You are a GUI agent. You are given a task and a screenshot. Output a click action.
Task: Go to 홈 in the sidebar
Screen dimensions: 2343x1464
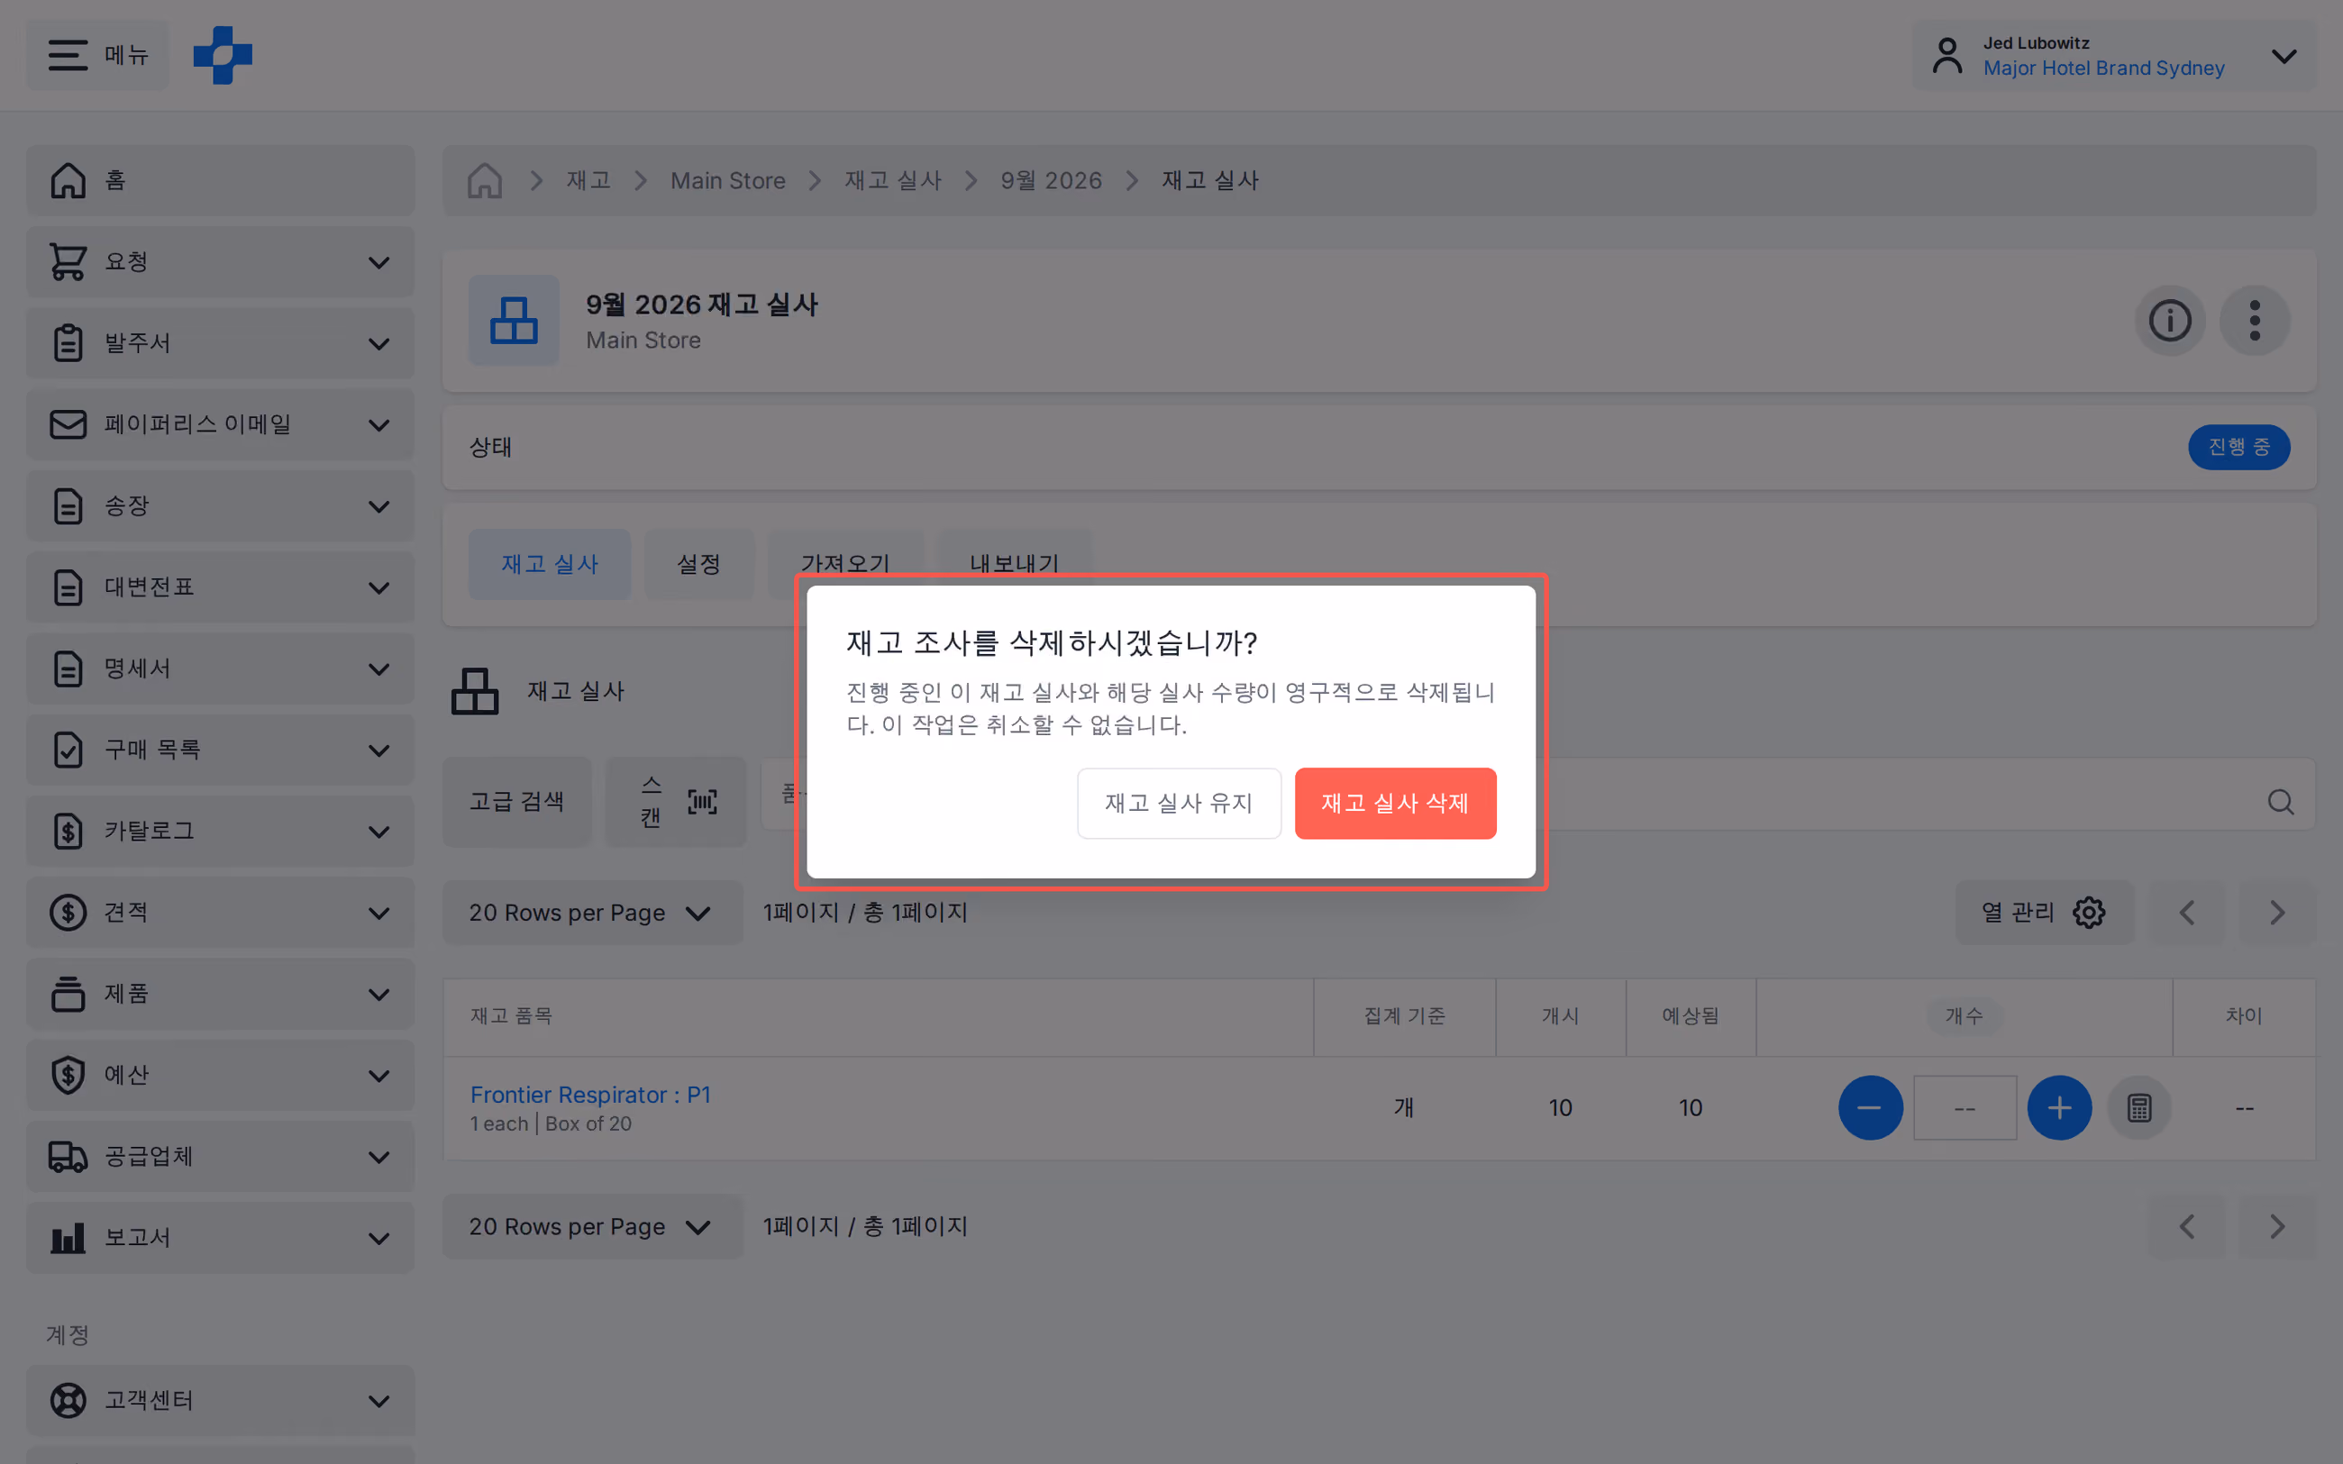click(x=220, y=180)
